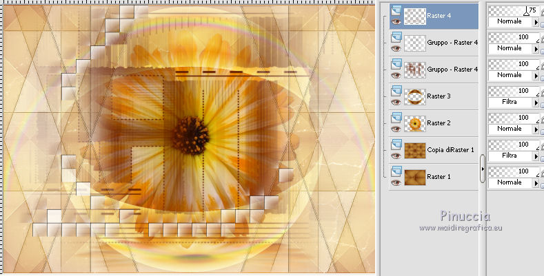This screenshot has height=276, width=544.
Task: Select the layer named Raster 2
Action: 439,123
